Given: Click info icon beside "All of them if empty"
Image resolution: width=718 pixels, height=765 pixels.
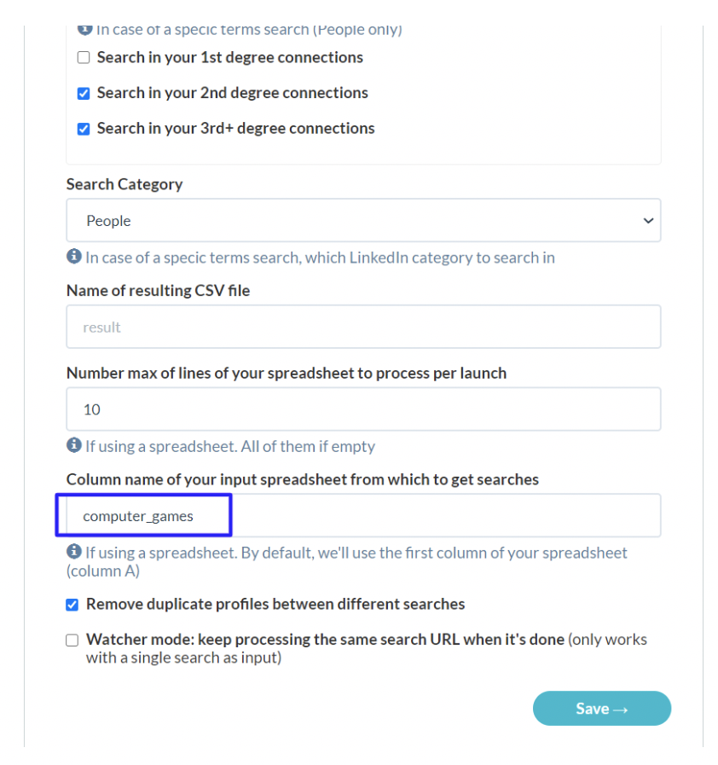Looking at the screenshot, I should click(x=74, y=445).
